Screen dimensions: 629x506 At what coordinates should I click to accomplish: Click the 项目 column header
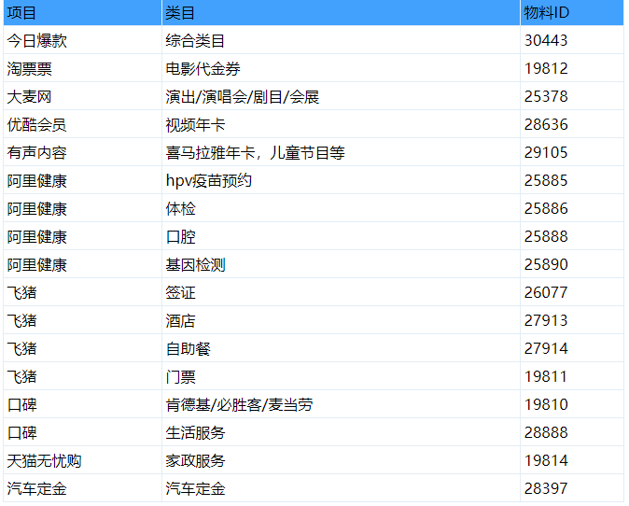point(82,13)
